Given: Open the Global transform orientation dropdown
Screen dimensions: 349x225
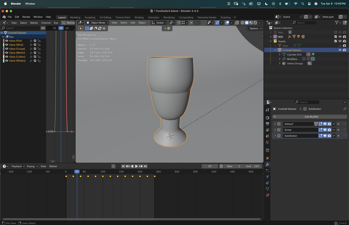Looking at the screenshot, I should [159, 23].
